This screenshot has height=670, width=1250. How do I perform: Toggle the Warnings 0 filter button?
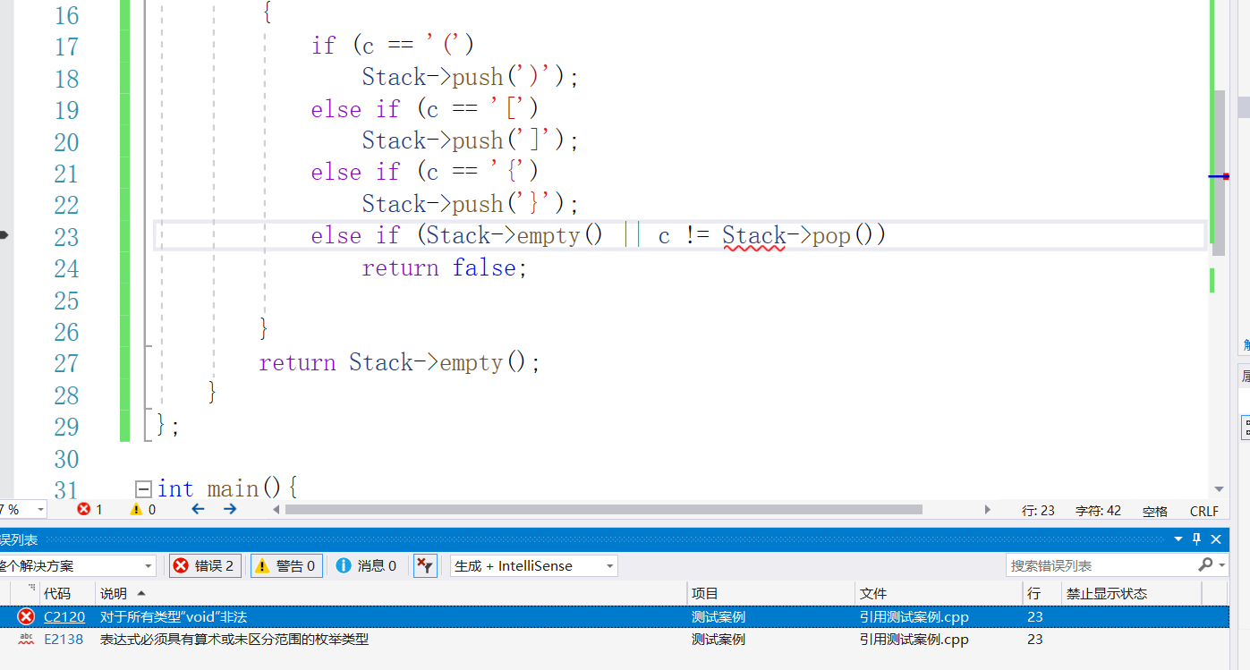286,565
